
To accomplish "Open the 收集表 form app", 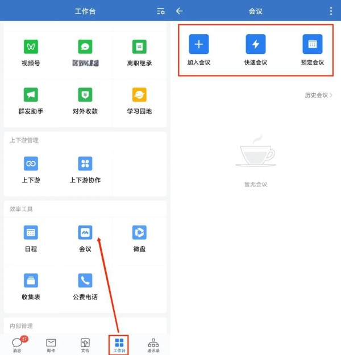I will [x=31, y=280].
